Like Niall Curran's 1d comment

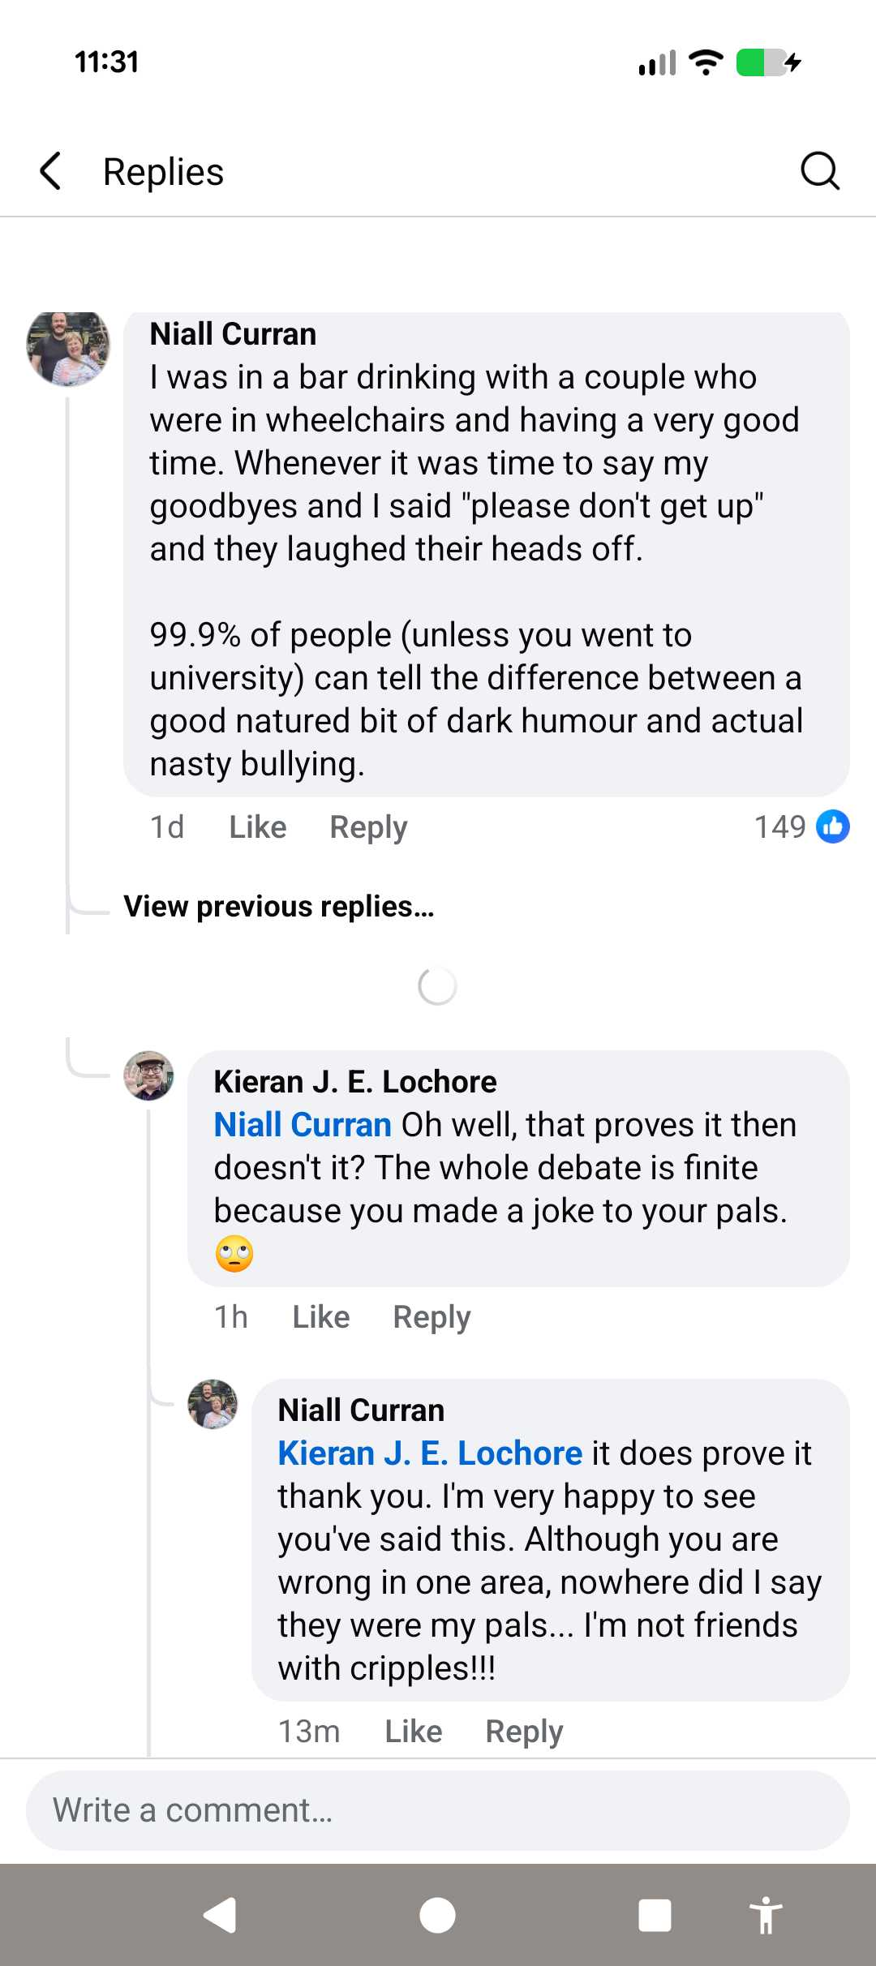coord(258,827)
